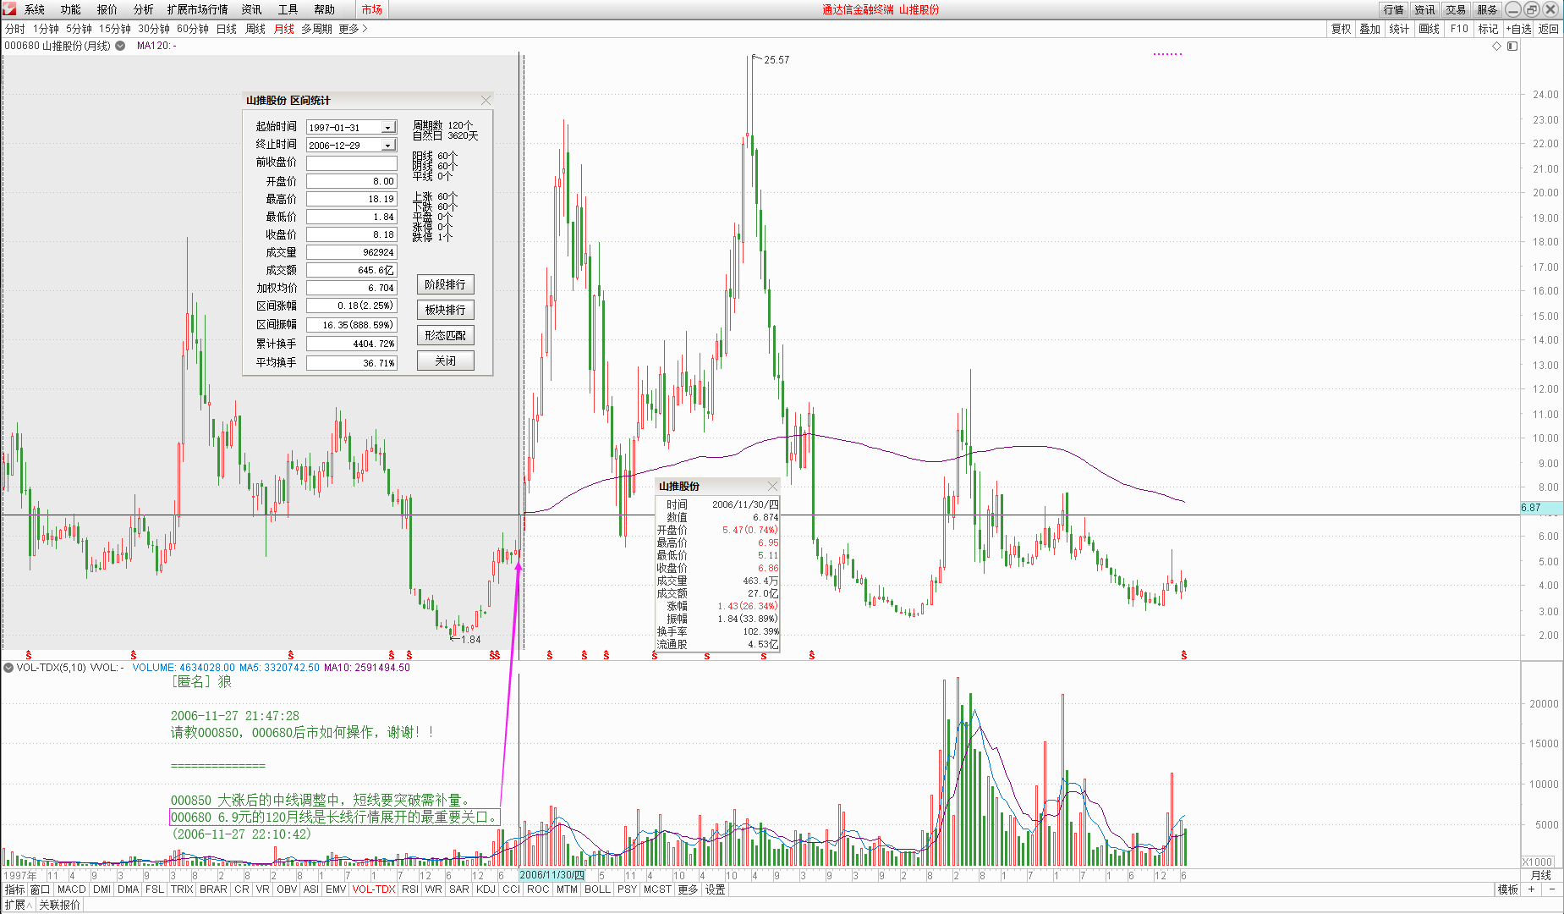
Task: Close the 区间统计 dialog with X
Action: click(x=486, y=101)
